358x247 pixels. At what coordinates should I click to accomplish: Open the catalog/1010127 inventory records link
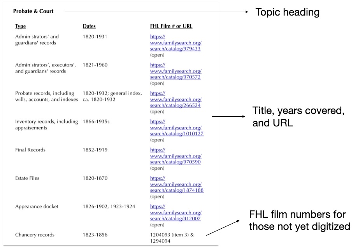click(x=177, y=128)
